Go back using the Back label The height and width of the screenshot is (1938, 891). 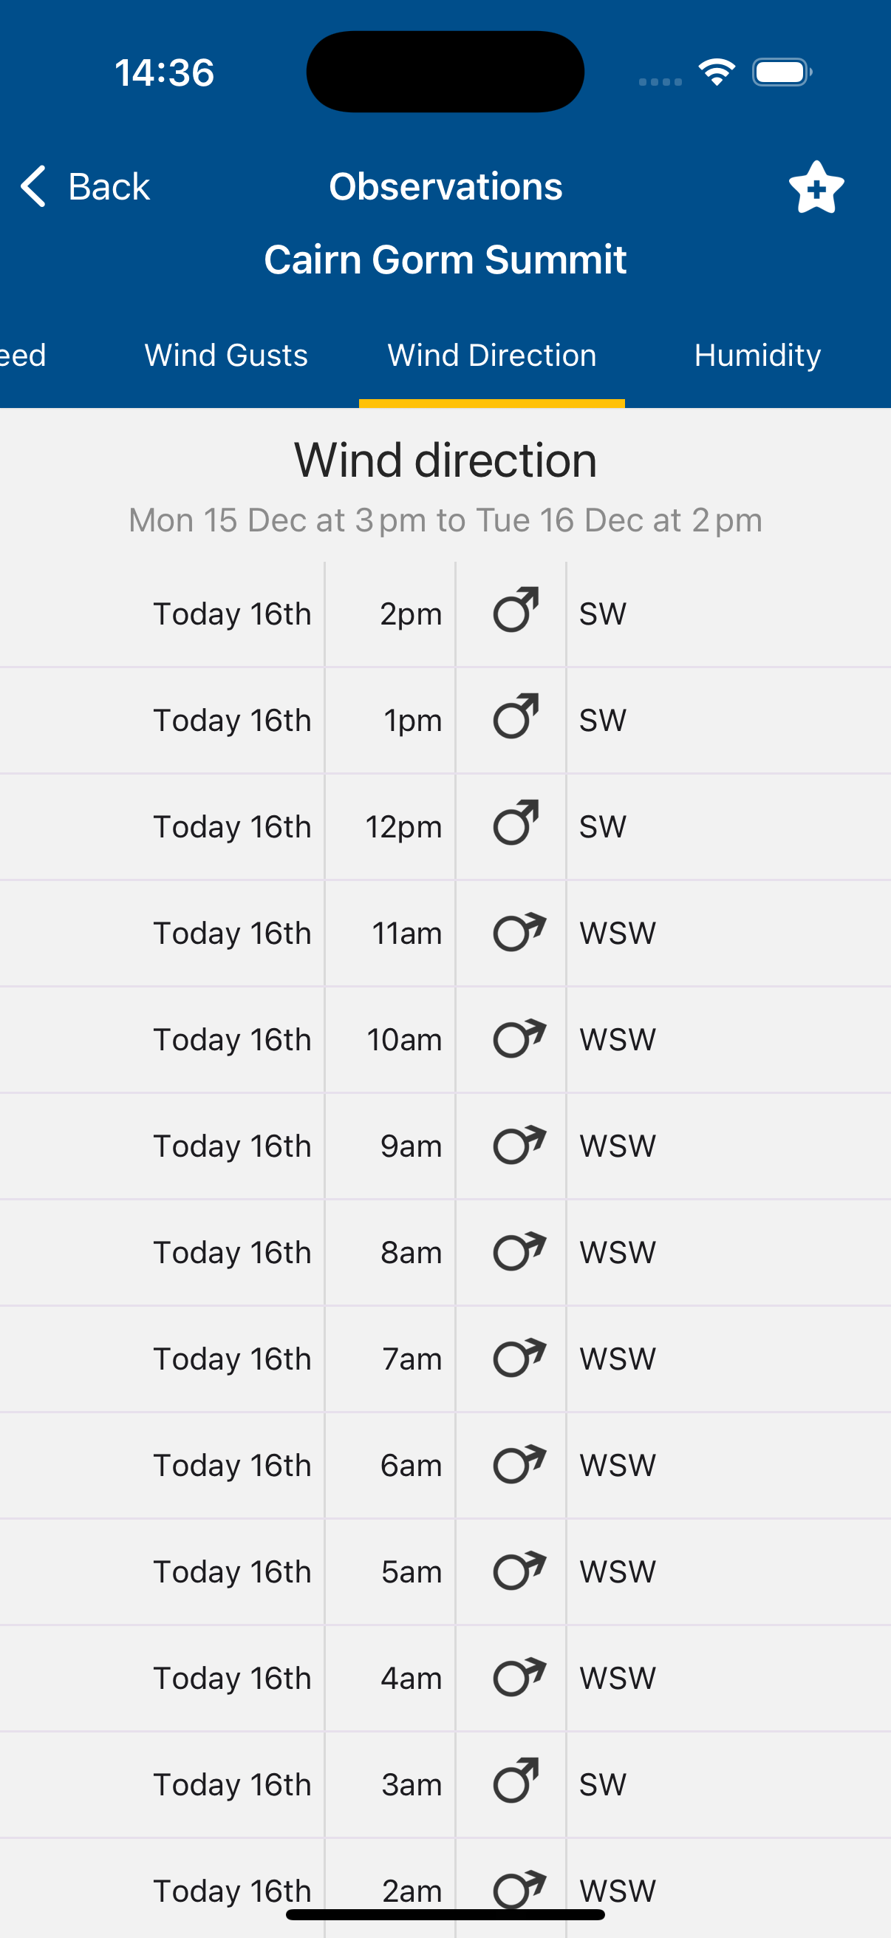pyautogui.click(x=109, y=186)
